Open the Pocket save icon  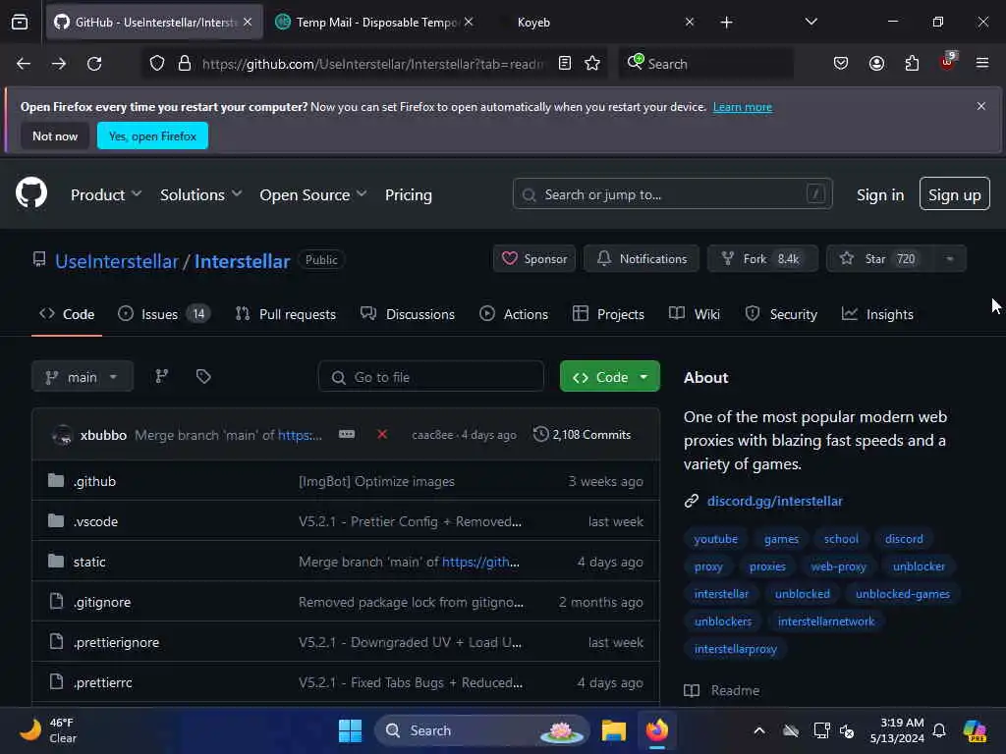841,63
